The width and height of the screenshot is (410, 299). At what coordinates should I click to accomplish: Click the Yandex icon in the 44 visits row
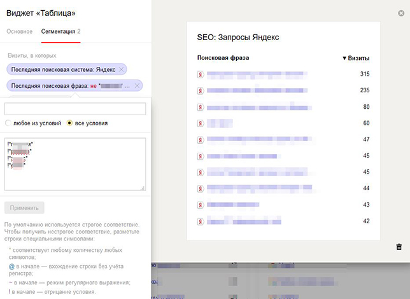(201, 189)
